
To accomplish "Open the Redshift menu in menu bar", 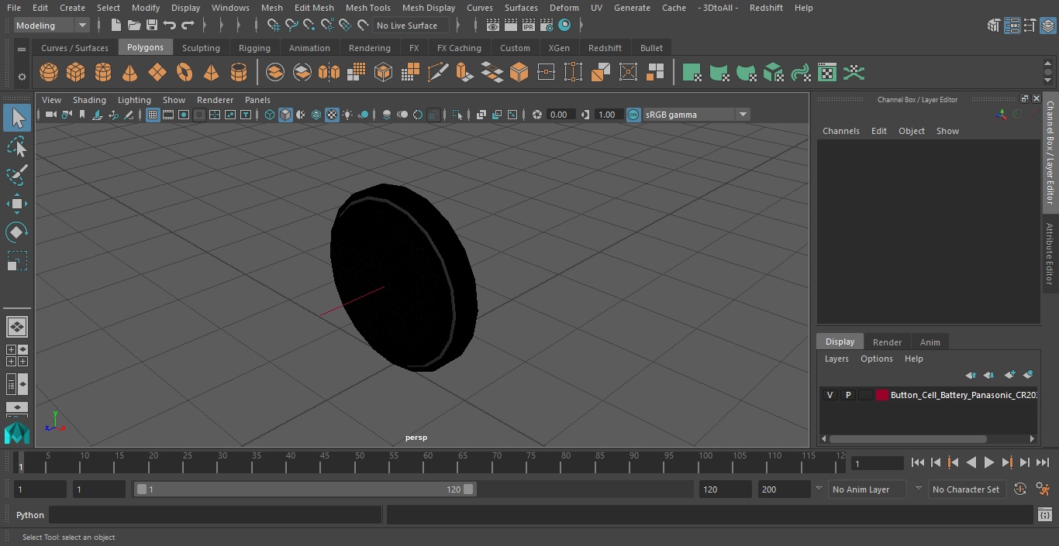I will click(x=766, y=8).
